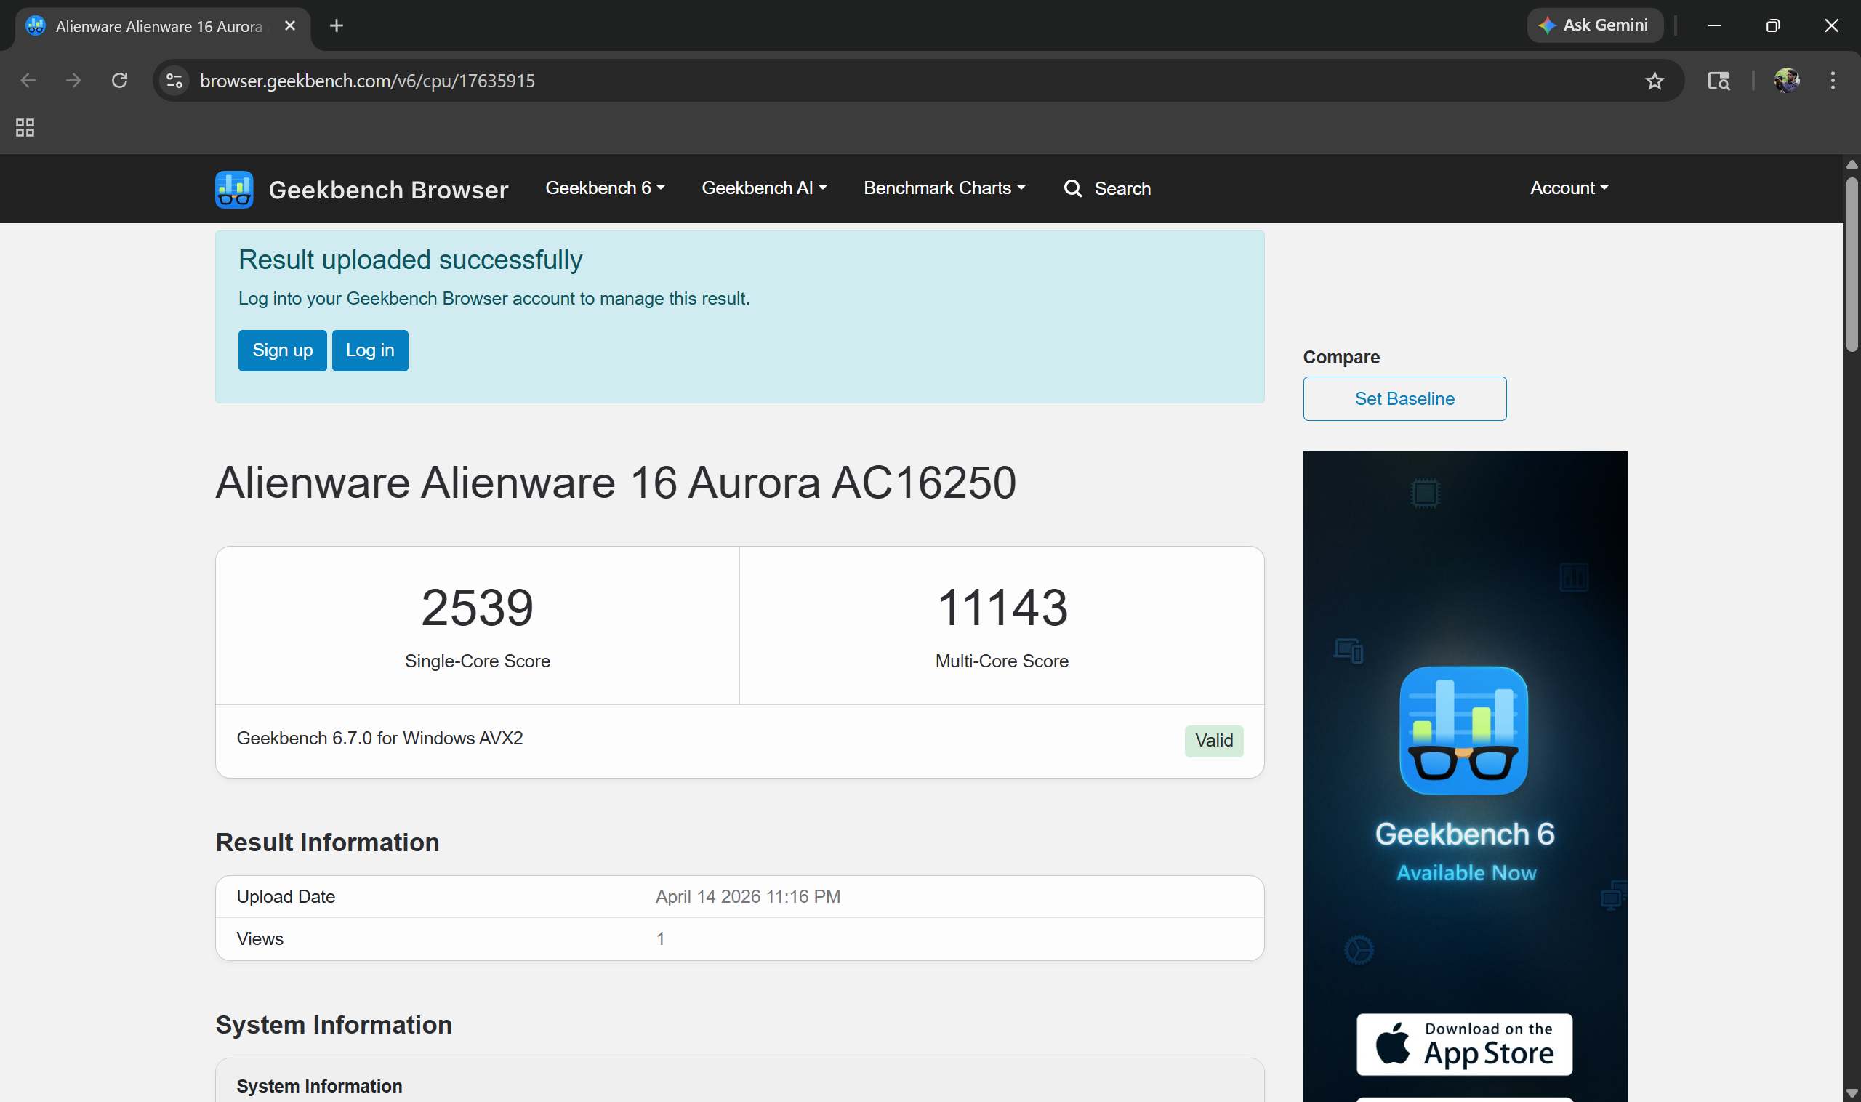The image size is (1861, 1102).
Task: Open the Account dropdown menu
Action: pyautogui.click(x=1569, y=188)
